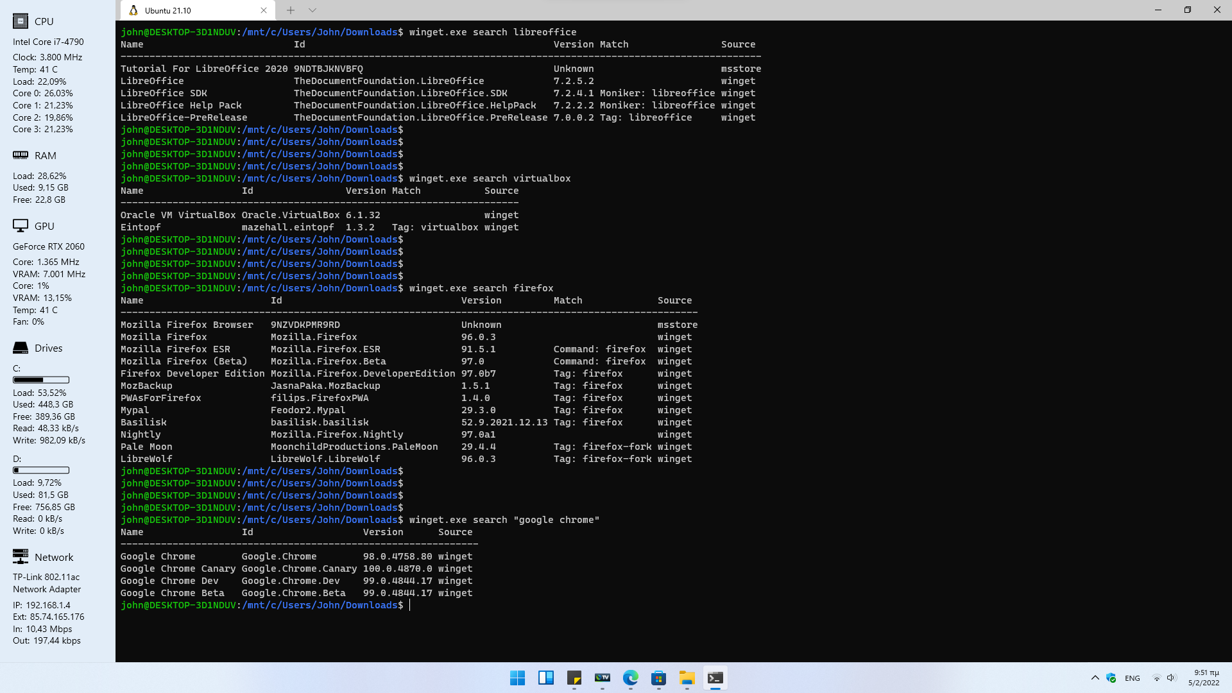
Task: Click the 'winget.exe search firefox' command
Action: tap(481, 288)
